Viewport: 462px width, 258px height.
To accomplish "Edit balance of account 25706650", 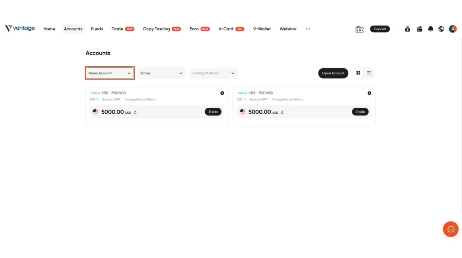I will [x=282, y=112].
